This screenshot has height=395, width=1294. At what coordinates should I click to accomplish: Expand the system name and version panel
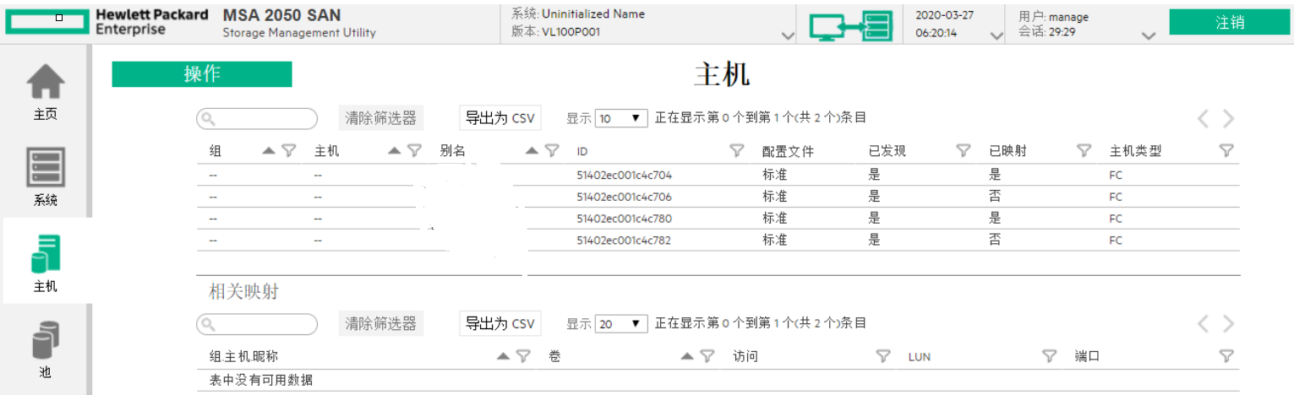pyautogui.click(x=789, y=36)
